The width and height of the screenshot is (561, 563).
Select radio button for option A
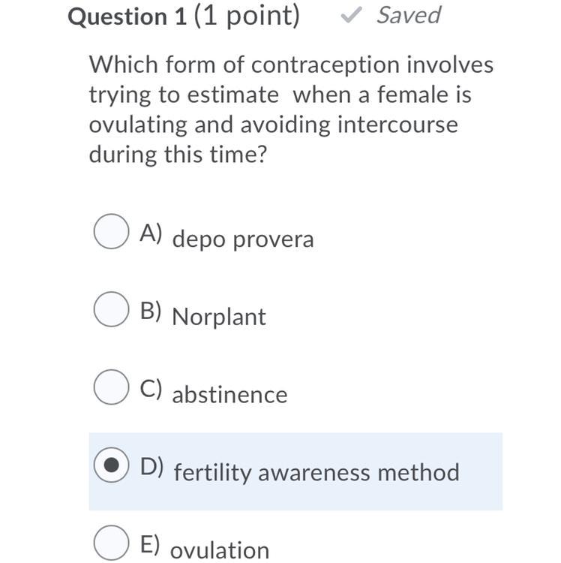[x=111, y=231]
